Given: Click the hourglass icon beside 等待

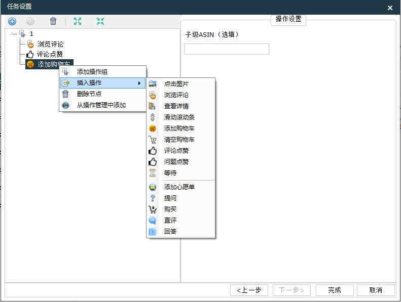Looking at the screenshot, I should [x=153, y=173].
